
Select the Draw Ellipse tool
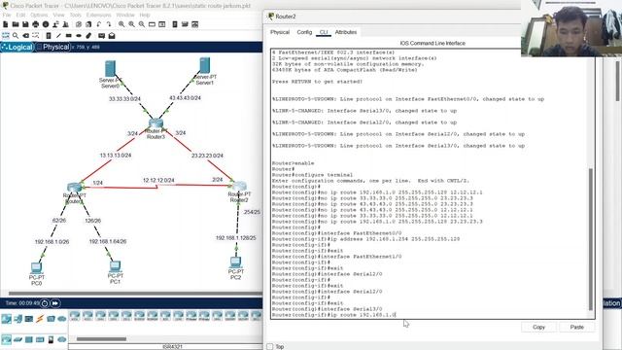[79, 36]
